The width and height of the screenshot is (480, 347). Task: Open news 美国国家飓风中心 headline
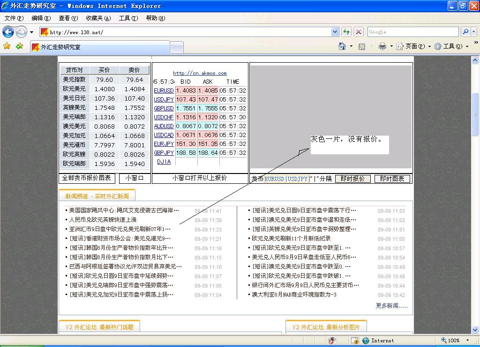tap(124, 210)
